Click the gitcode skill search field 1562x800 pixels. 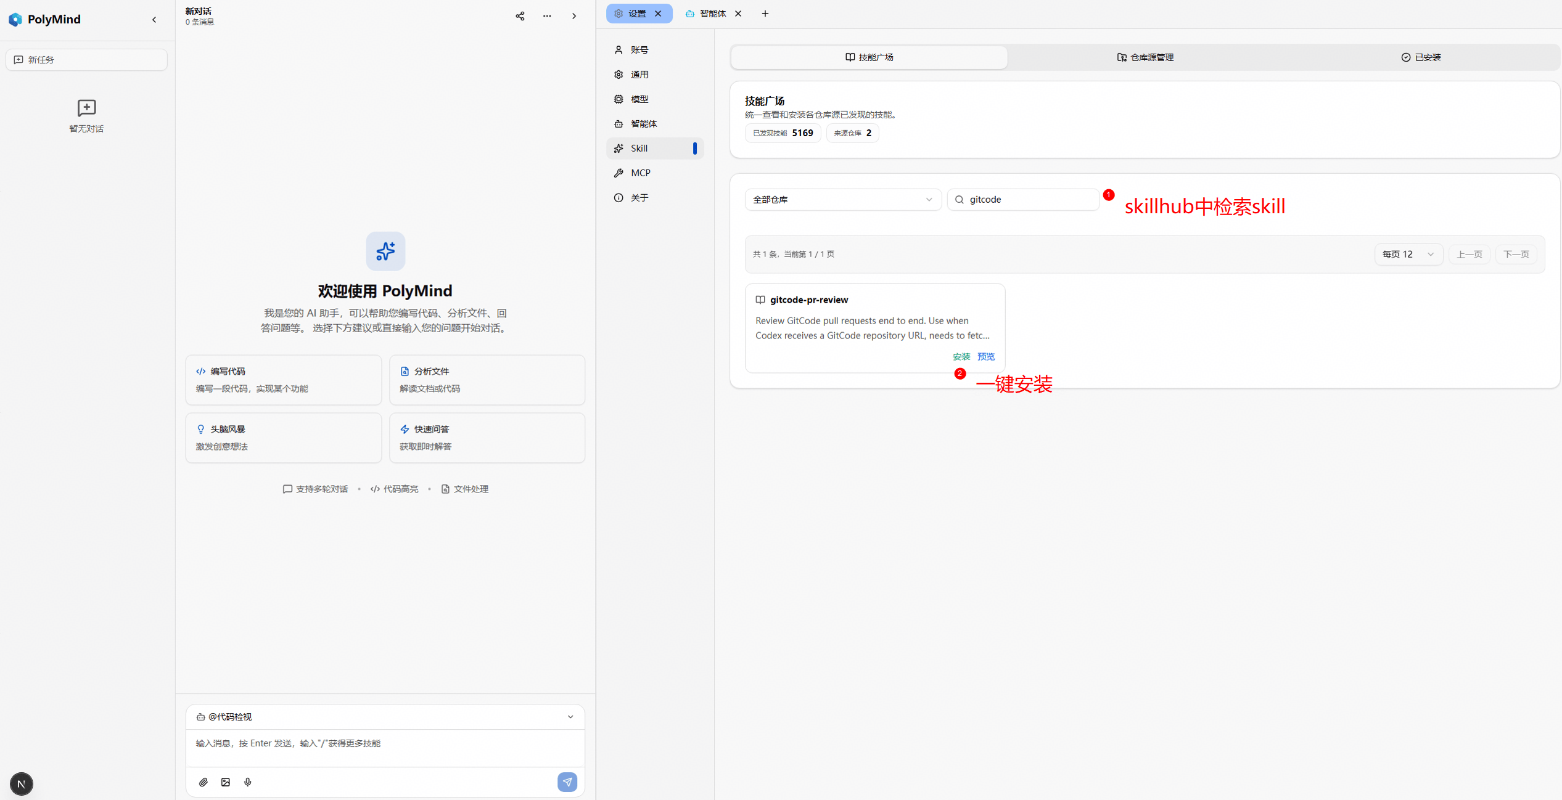(1024, 200)
